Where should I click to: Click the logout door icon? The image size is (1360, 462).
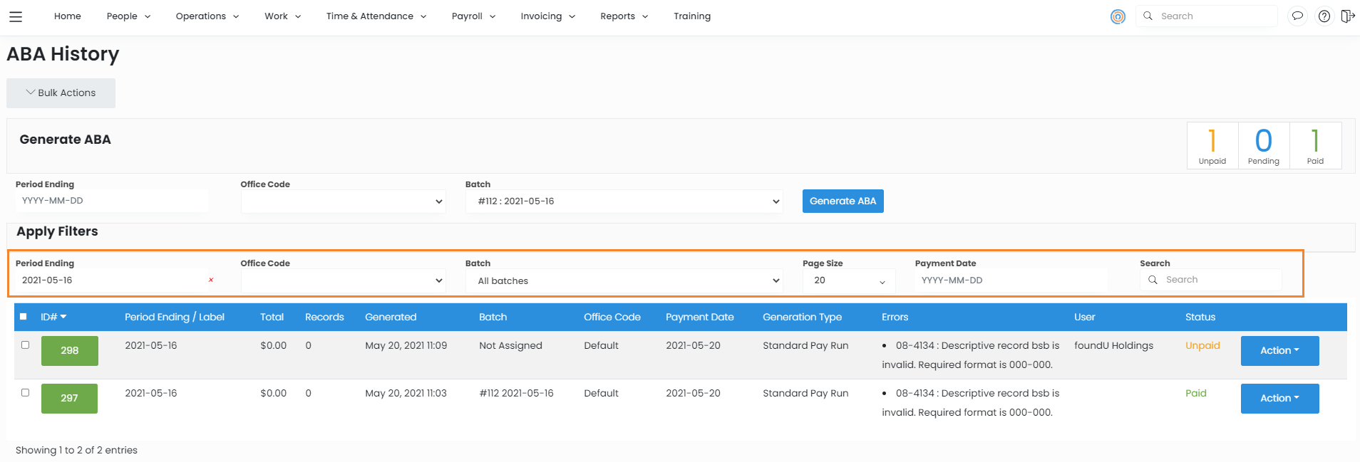pyautogui.click(x=1347, y=16)
